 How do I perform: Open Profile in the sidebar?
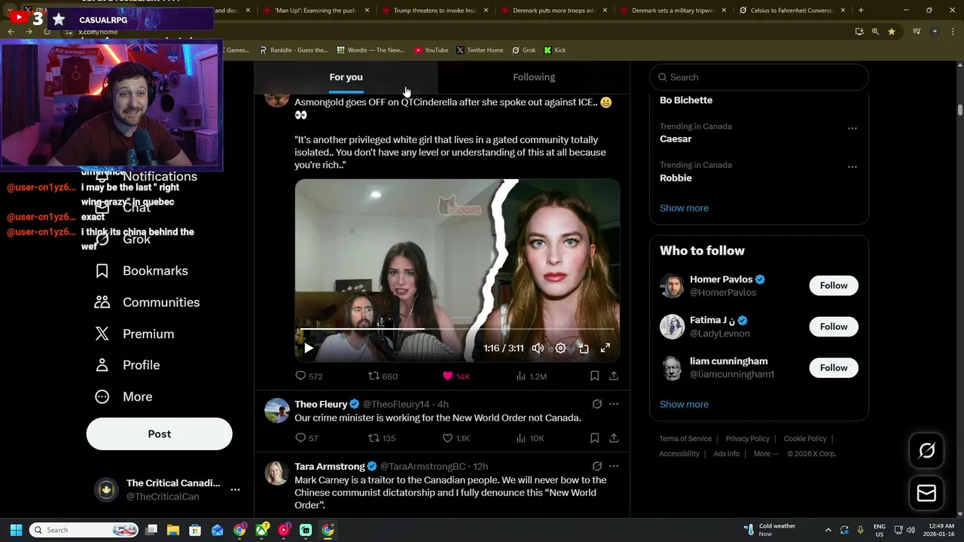pyautogui.click(x=127, y=365)
